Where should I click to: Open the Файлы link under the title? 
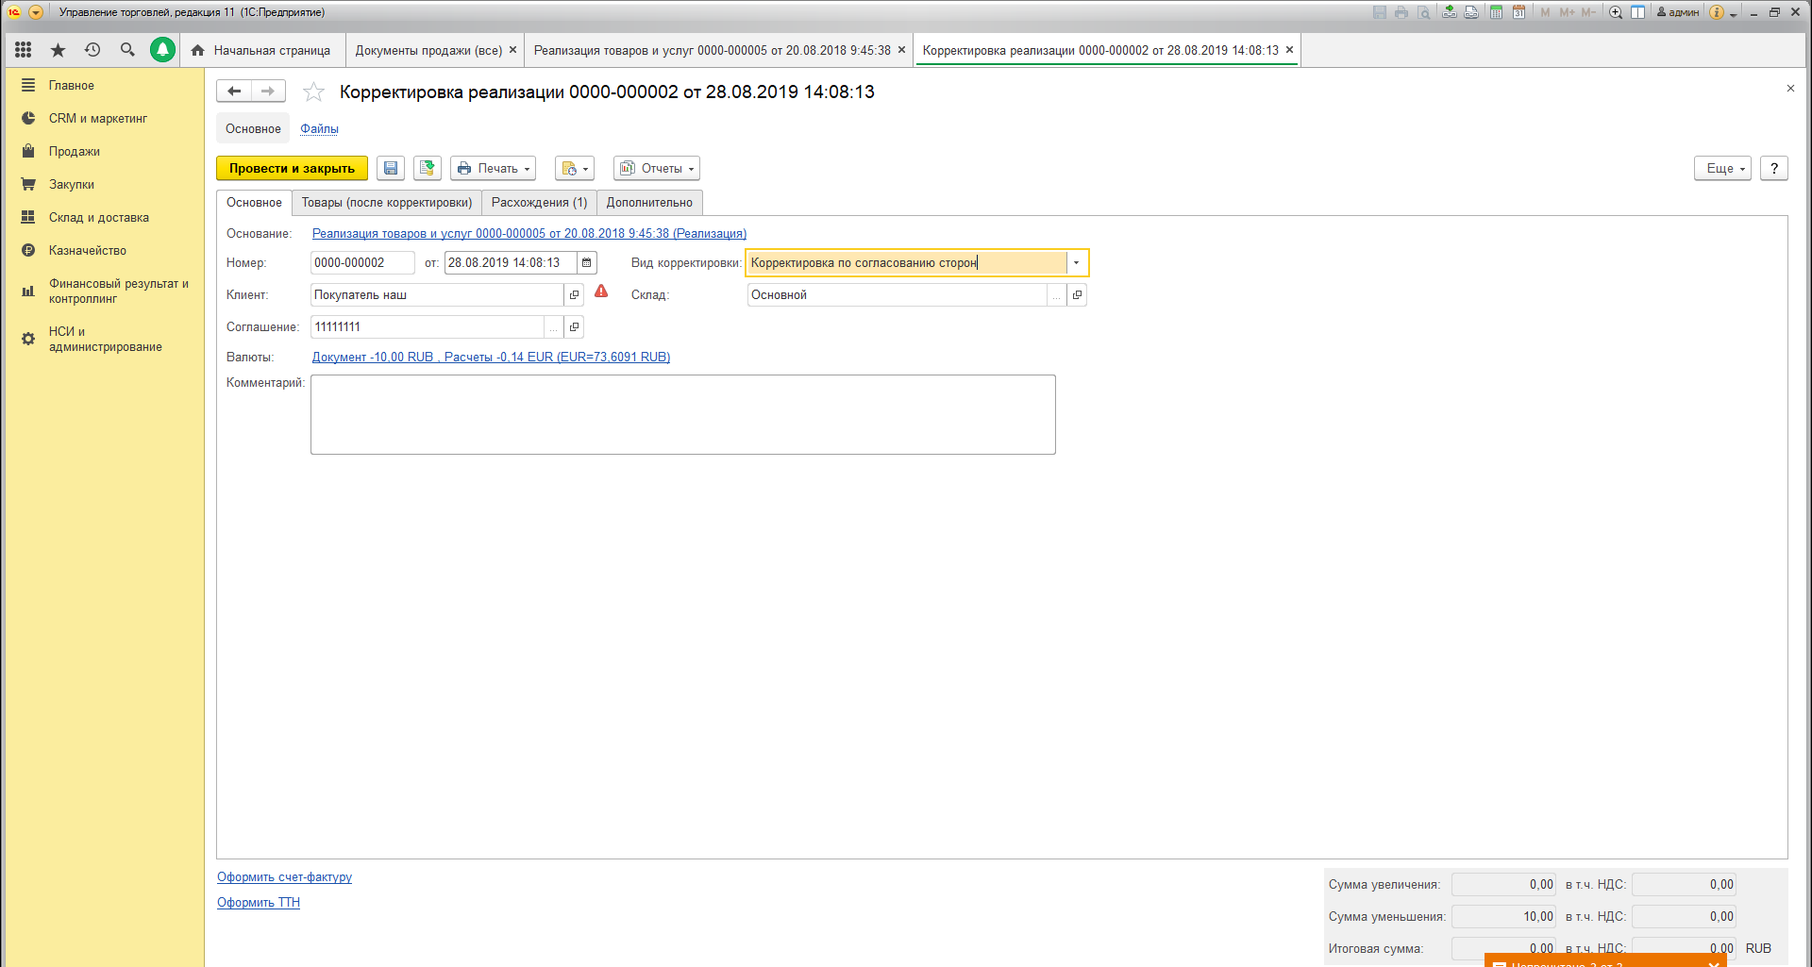[319, 129]
